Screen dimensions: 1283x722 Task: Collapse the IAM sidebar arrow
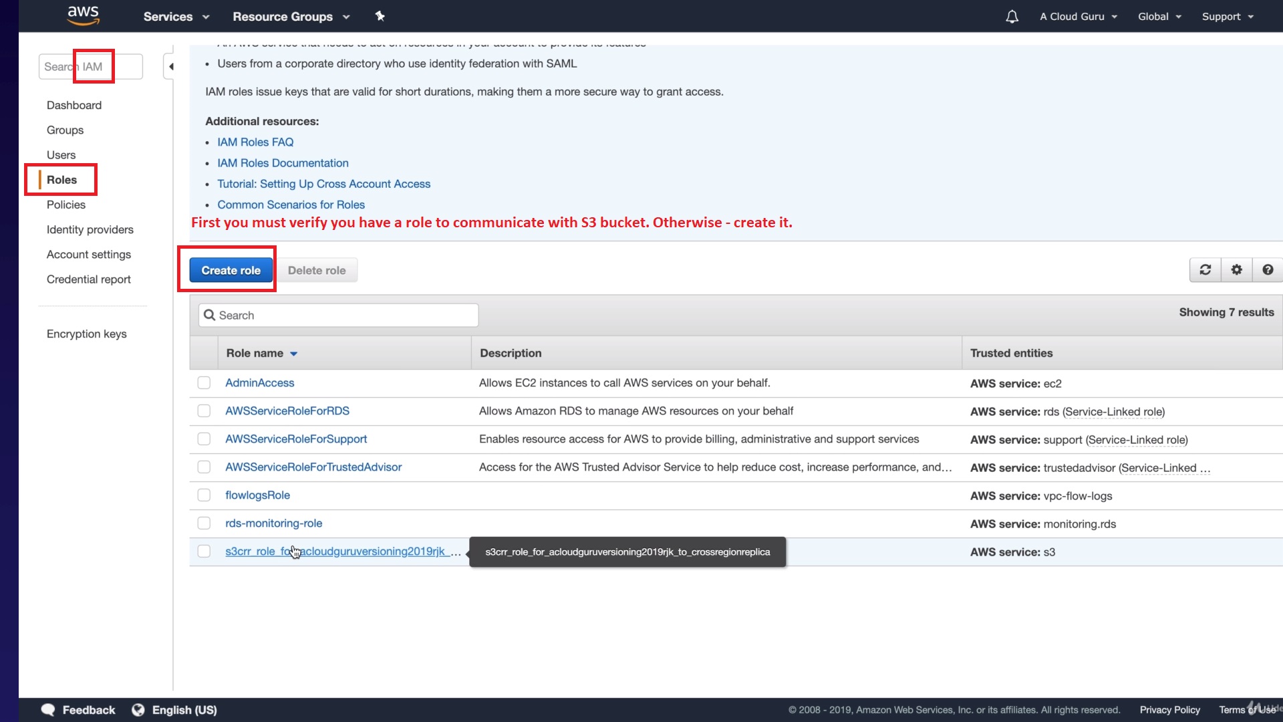tap(171, 67)
